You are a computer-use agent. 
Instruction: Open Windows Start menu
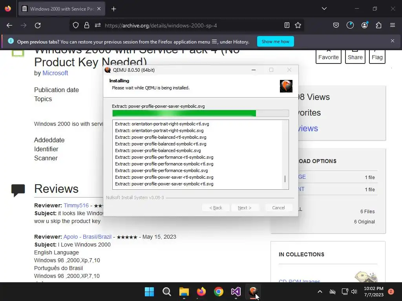pos(149,292)
